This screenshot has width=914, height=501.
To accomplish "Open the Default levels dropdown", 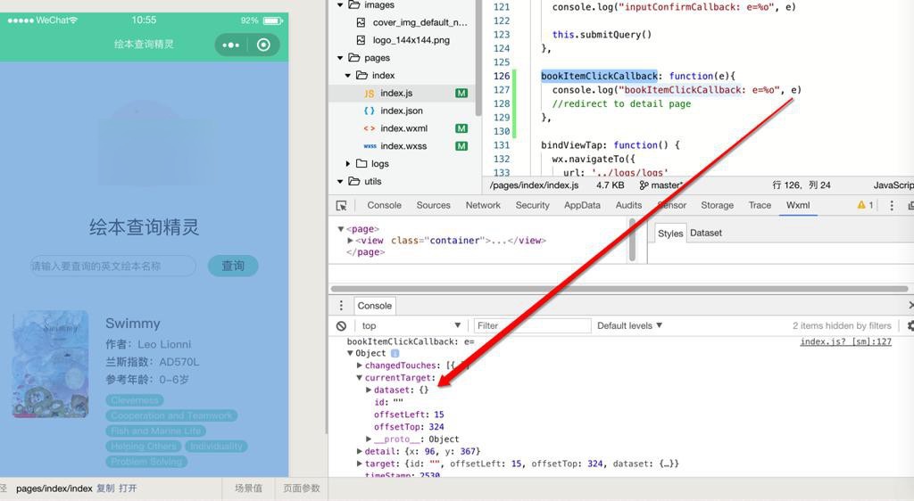I will click(629, 326).
